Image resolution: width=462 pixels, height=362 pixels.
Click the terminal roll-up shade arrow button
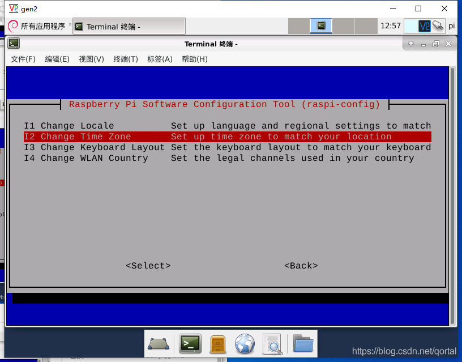pyautogui.click(x=411, y=44)
